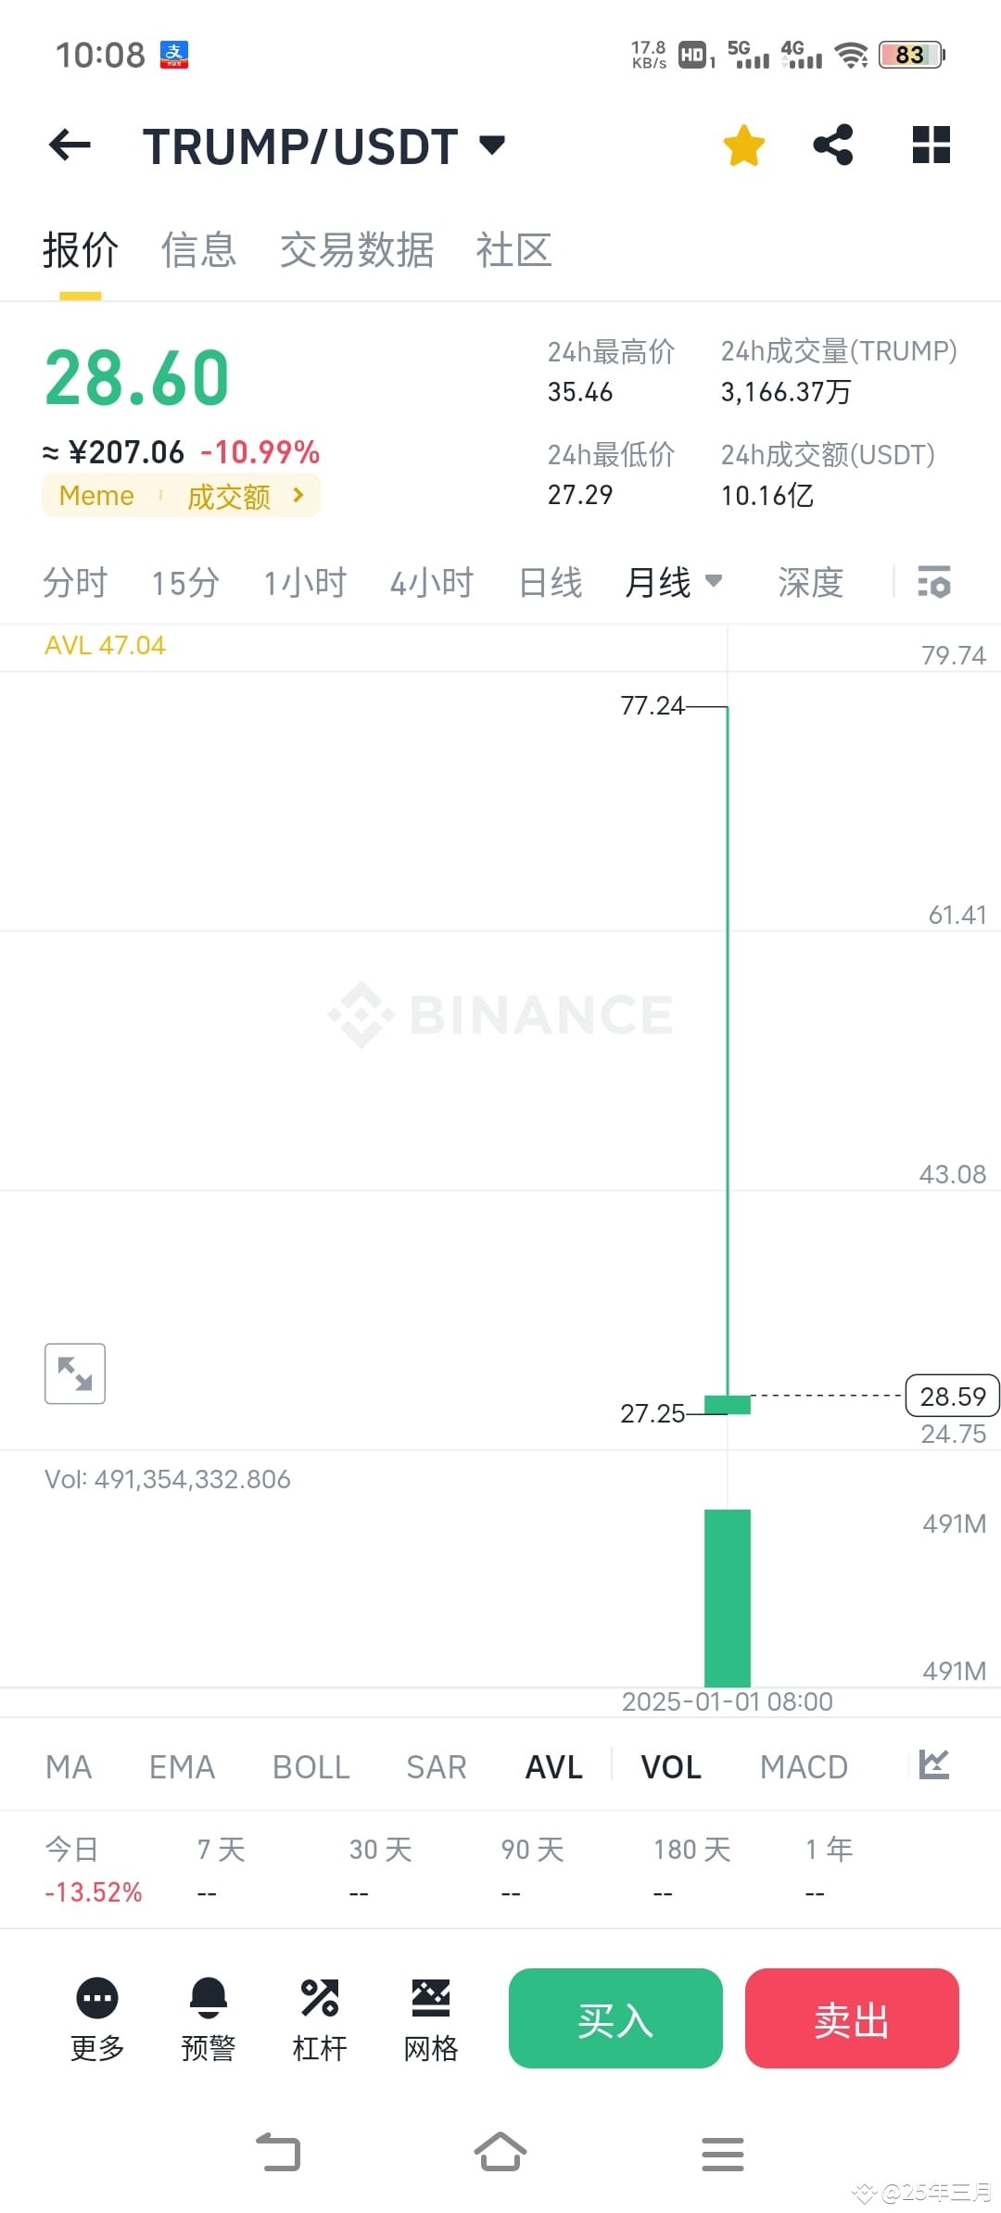
Task: Expand chart to fullscreen
Action: pos(75,1373)
